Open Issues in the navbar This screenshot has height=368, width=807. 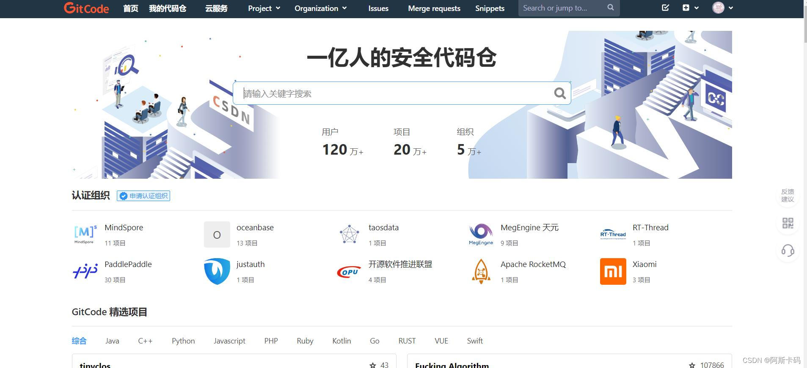tap(378, 8)
